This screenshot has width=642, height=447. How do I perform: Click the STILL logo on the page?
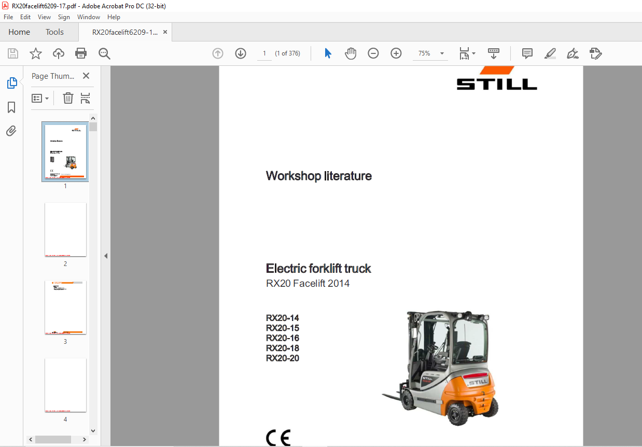point(497,78)
